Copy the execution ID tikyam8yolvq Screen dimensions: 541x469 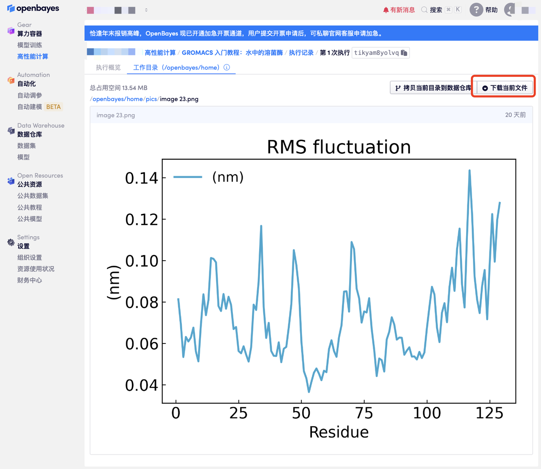(x=404, y=53)
